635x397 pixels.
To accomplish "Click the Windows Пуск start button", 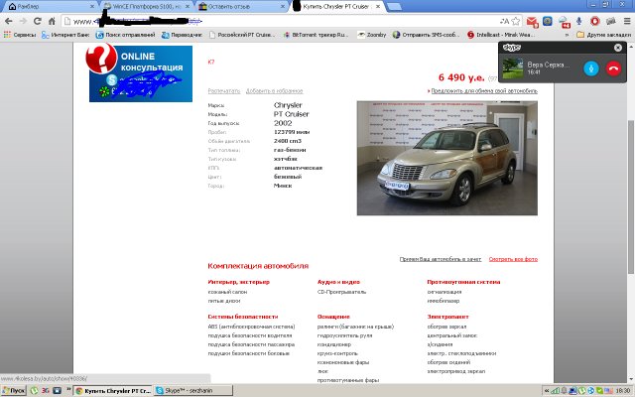I will point(14,390).
